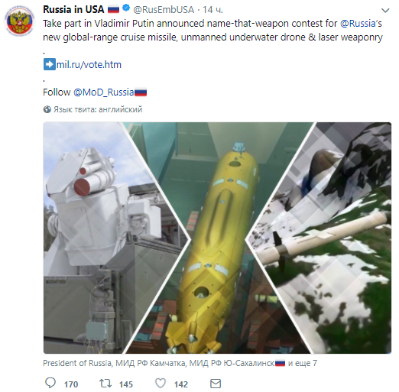The image size is (399, 392).
Task: Open the 14 ч. timestamp
Action: pos(212,10)
